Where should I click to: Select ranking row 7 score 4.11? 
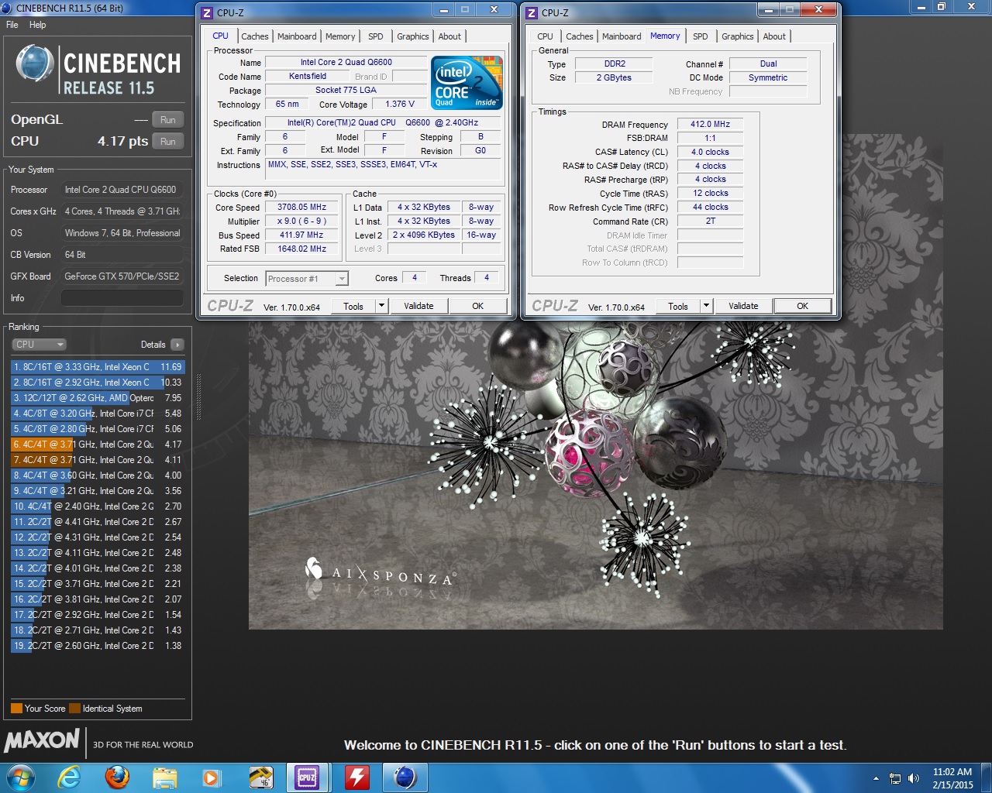pos(98,460)
